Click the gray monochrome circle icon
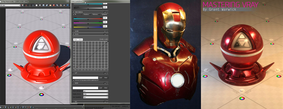The width and height of the screenshot is (283, 109). point(40,5)
